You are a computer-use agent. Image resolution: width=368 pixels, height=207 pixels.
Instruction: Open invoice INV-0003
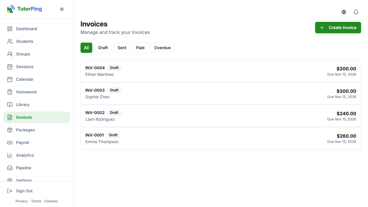[x=221, y=93]
